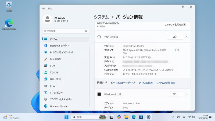Viewport: 215px width, 121px height.
Task: Collapse the Windows の仕様 section chevron
Action: point(187,94)
